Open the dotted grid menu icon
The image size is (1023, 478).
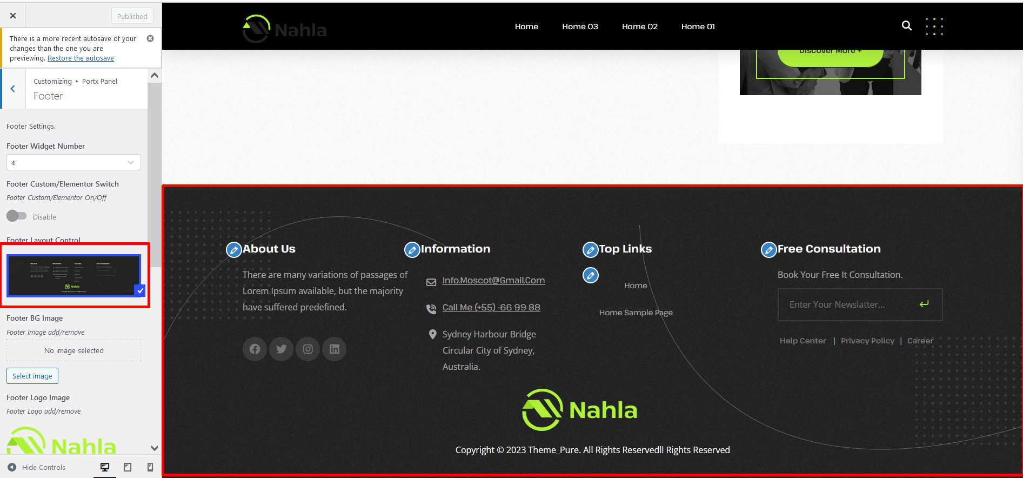934,26
